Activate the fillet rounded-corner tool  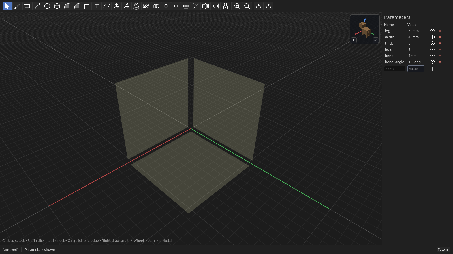point(67,6)
